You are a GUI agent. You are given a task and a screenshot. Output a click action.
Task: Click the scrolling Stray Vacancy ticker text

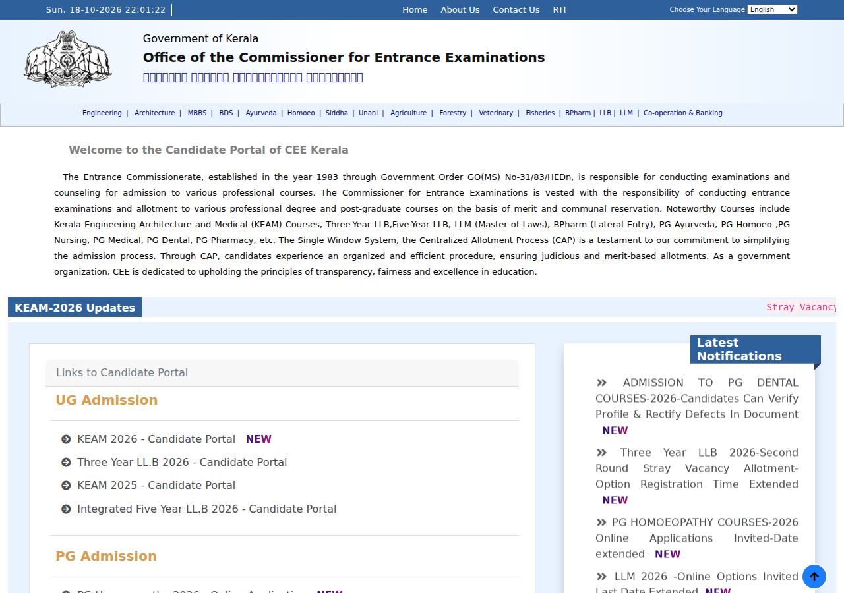801,308
